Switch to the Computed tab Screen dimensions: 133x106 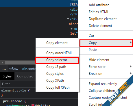[x=25, y=76]
